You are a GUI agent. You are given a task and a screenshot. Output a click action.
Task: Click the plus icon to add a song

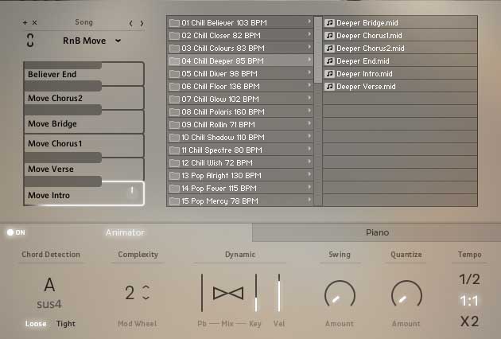tap(25, 23)
